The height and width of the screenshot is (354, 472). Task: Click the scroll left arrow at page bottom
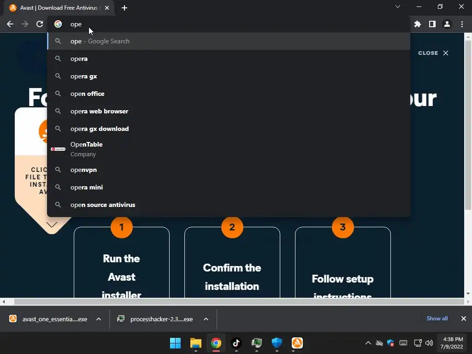(x=3, y=301)
